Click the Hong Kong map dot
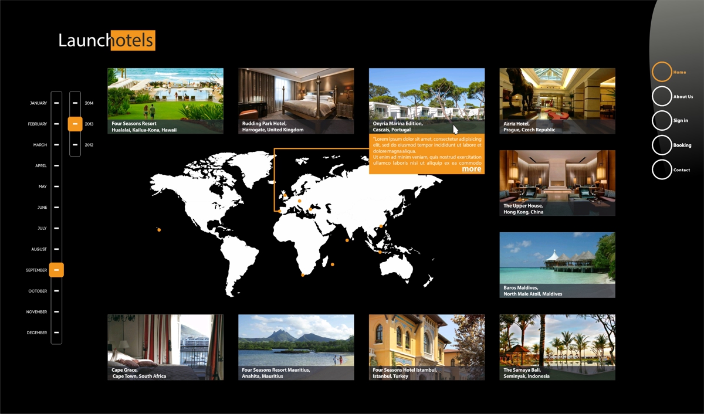The image size is (704, 414). click(x=381, y=226)
